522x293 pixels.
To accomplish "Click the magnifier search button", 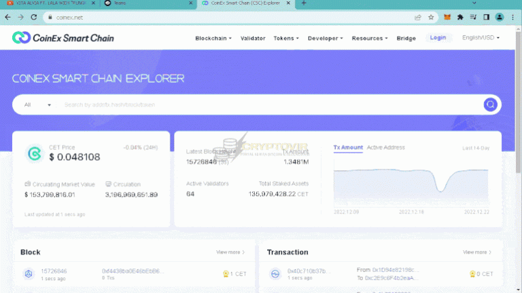I will (490, 104).
